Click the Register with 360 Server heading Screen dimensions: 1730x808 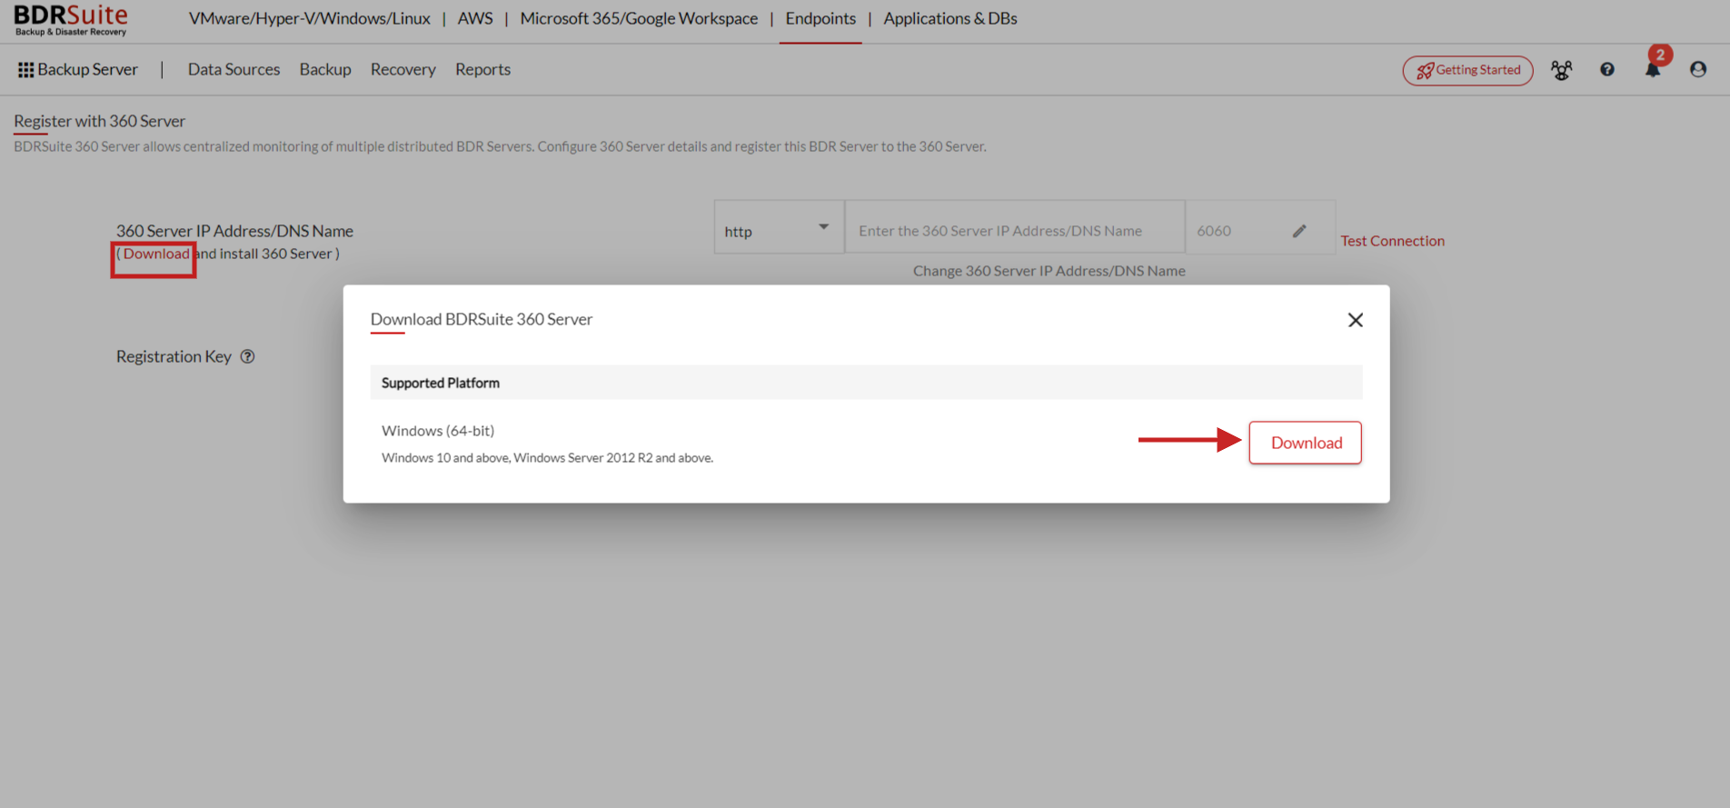[x=99, y=121]
